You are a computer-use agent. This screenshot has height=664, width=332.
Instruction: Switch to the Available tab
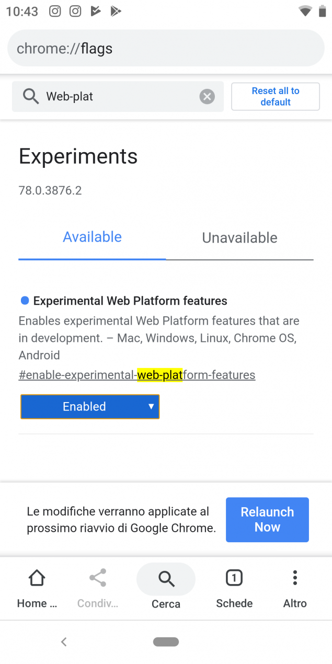click(x=92, y=237)
